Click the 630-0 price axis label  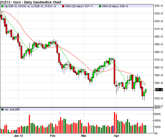click(159, 13)
